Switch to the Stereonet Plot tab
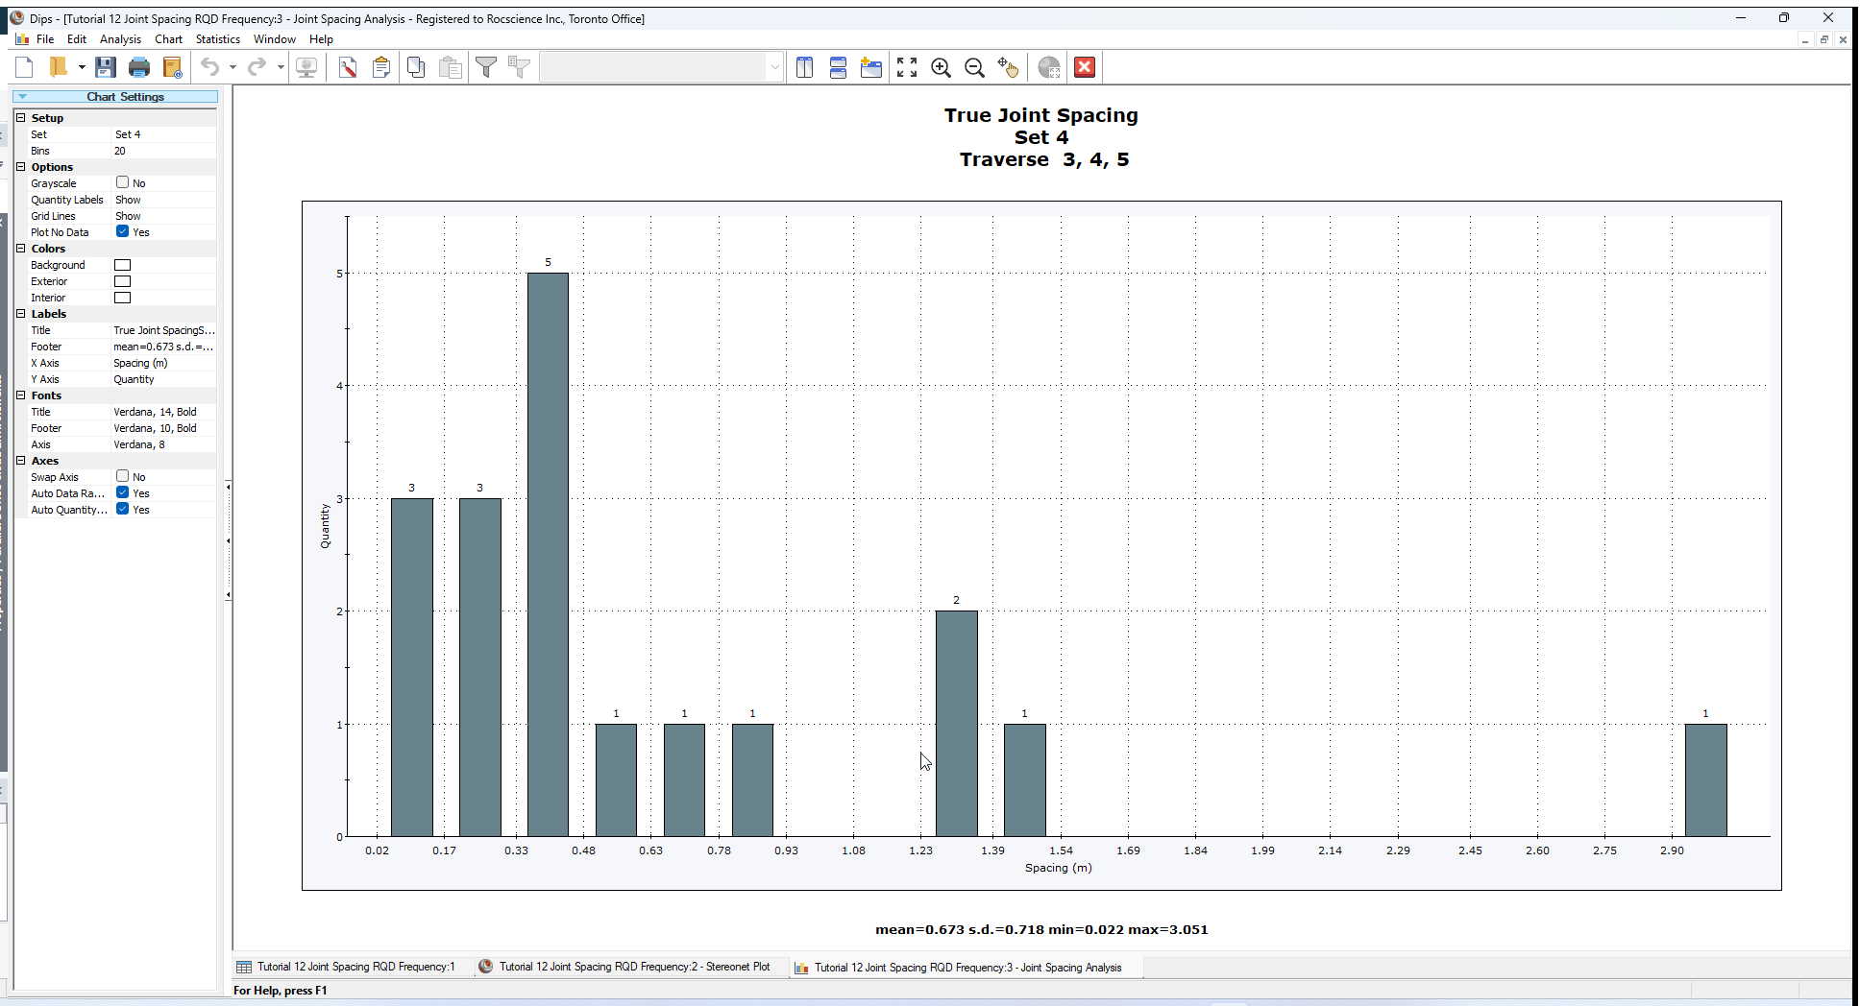Image resolution: width=1860 pixels, height=1006 pixels. pos(633,967)
